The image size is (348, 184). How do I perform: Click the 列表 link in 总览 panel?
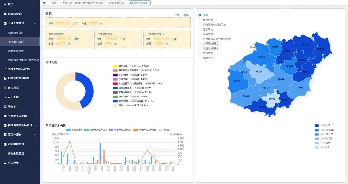tap(177, 15)
